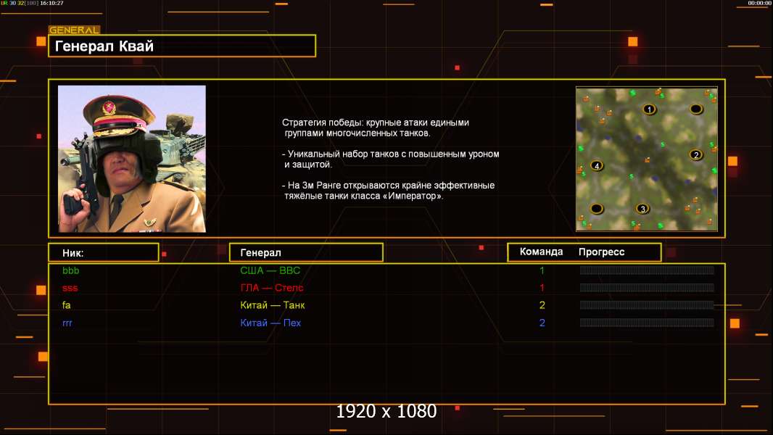Click the General Kwai portrait image
The height and width of the screenshot is (435, 773).
pos(132,159)
